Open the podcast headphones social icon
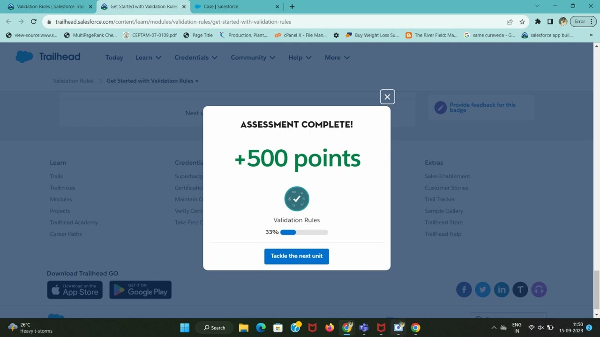This screenshot has width=600, height=337. [x=539, y=290]
